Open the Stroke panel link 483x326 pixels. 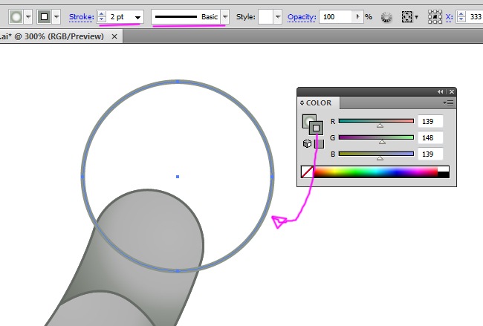81,16
